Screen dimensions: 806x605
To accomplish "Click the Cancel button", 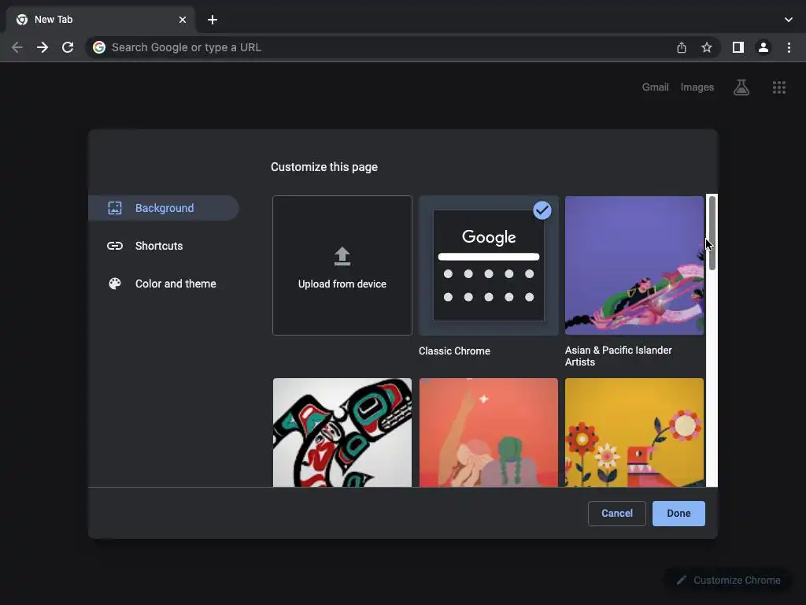I will click(x=617, y=514).
